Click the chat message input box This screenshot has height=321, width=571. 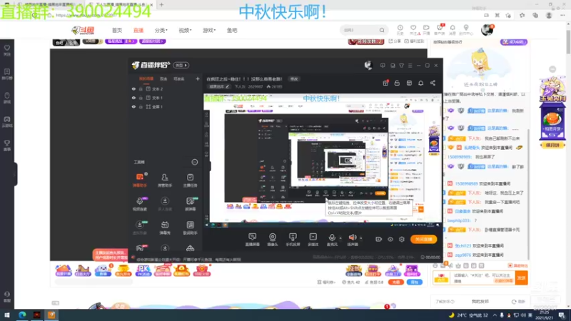pyautogui.click(x=482, y=278)
